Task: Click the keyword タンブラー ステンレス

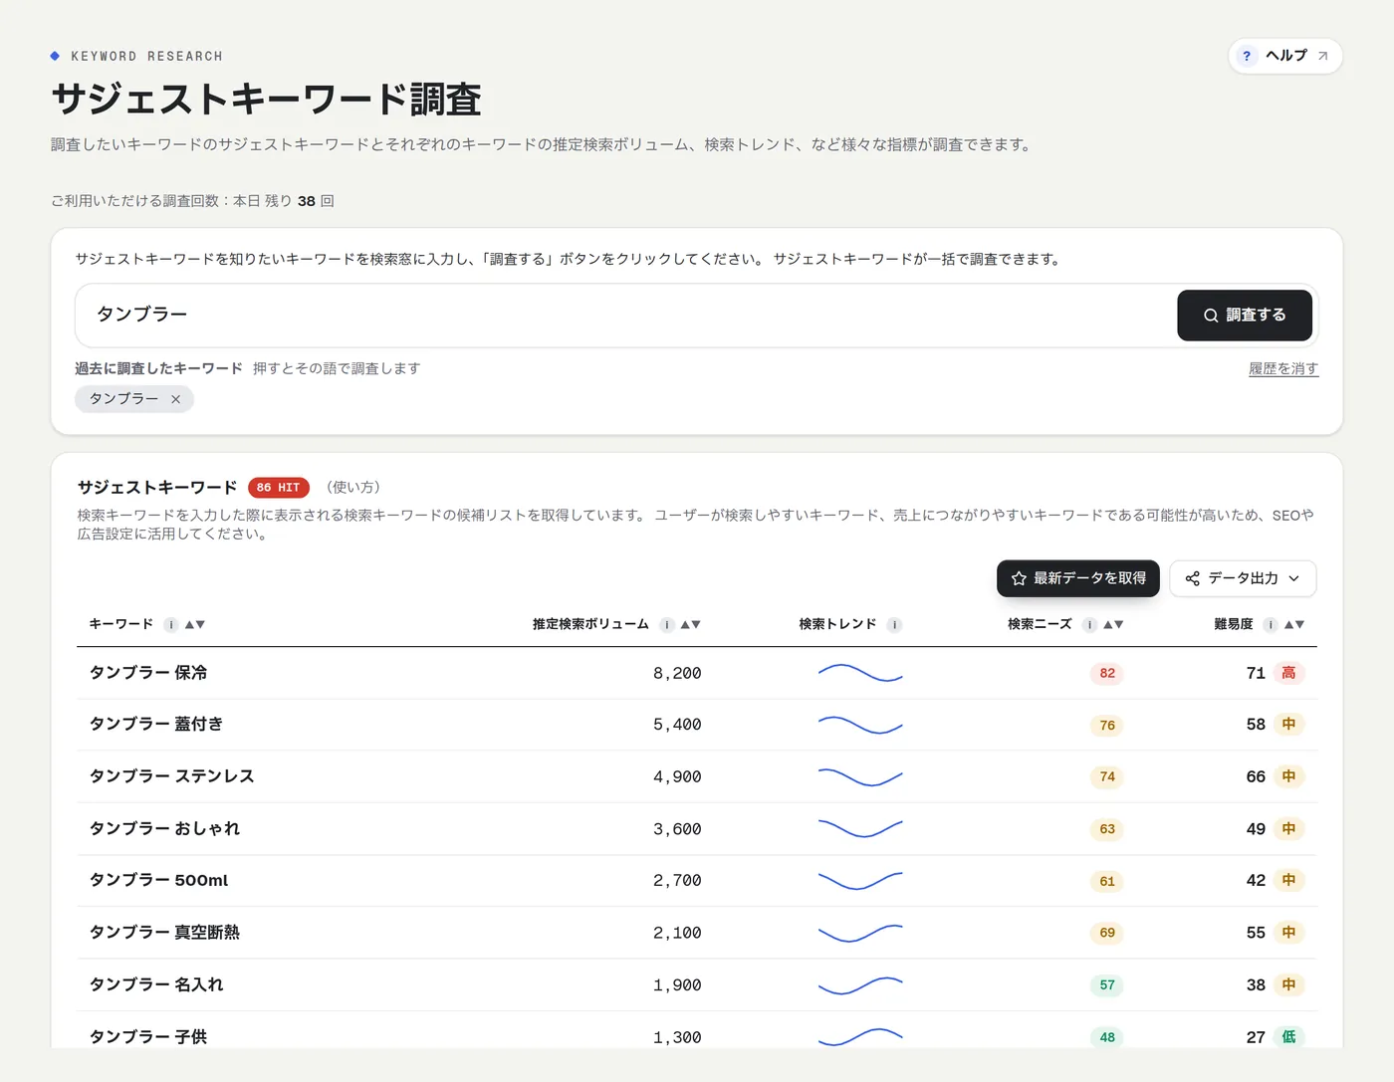Action: [172, 776]
